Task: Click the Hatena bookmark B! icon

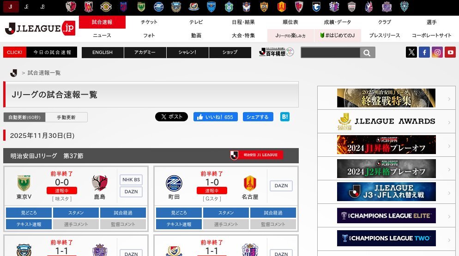Action: [285, 117]
